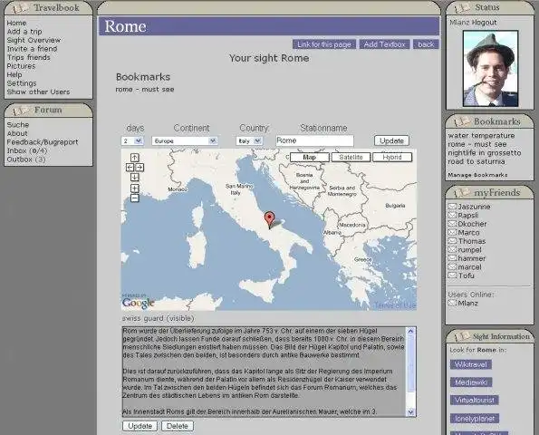
Task: Switch the map to Hybrid view
Action: (392, 157)
